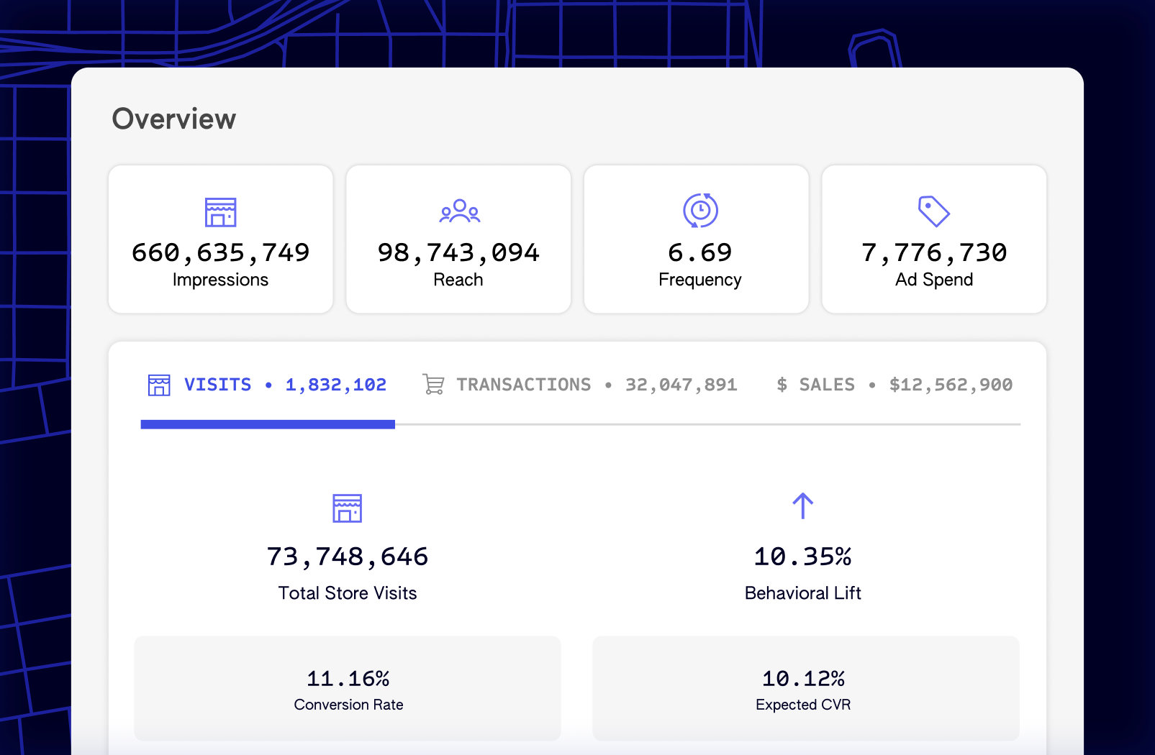The height and width of the screenshot is (755, 1155).
Task: Click the Expected CVR panel
Action: pos(803,687)
